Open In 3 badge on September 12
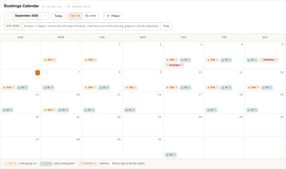 click(267, 87)
